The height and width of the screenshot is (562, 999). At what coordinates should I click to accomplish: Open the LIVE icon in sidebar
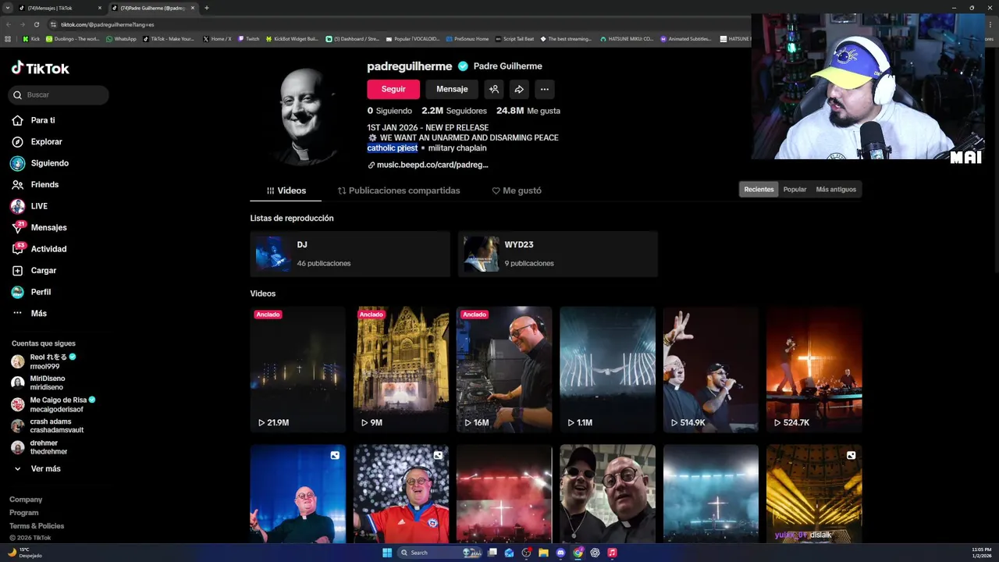click(17, 206)
